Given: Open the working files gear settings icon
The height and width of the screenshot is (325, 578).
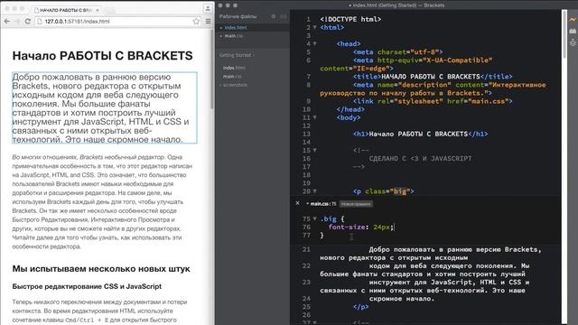Looking at the screenshot, I should tap(274, 16).
